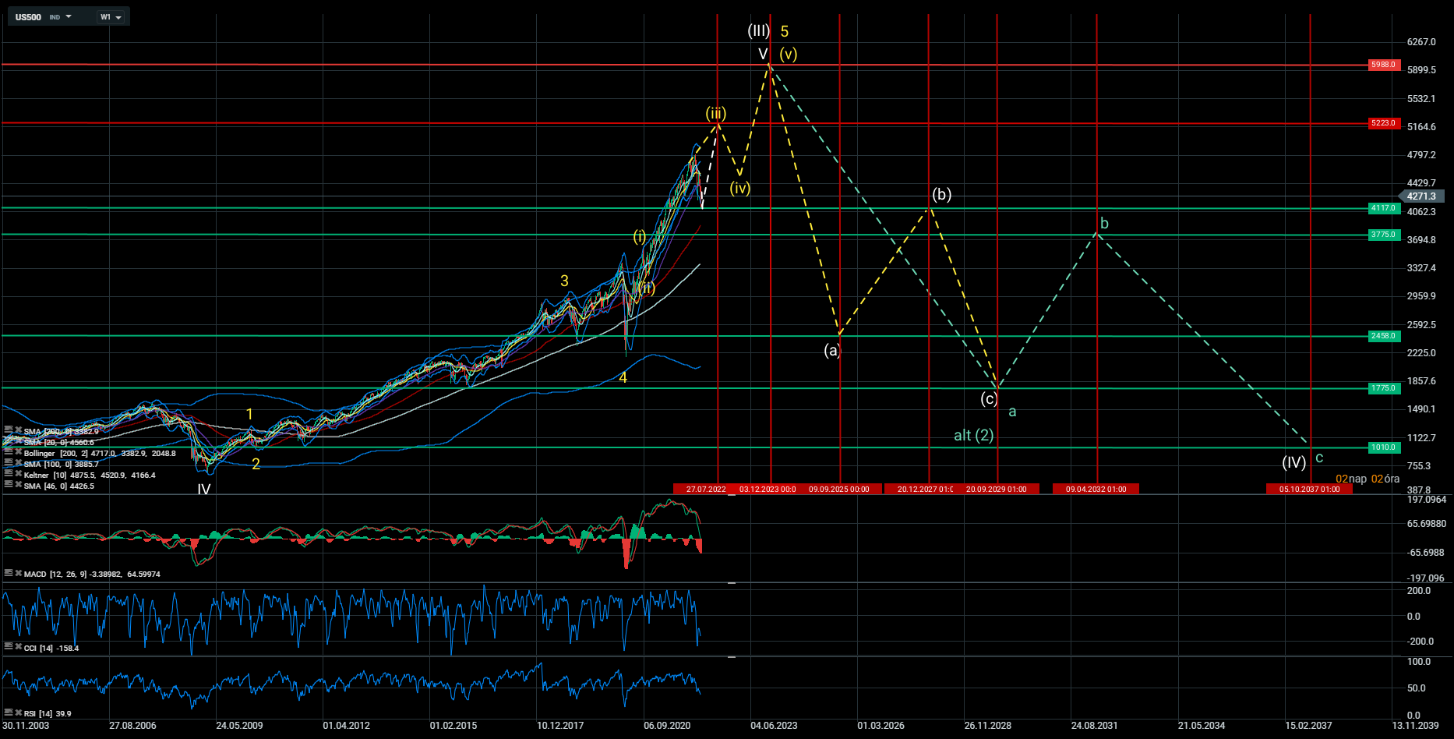Remove the RSI [14] indicator

(19, 712)
